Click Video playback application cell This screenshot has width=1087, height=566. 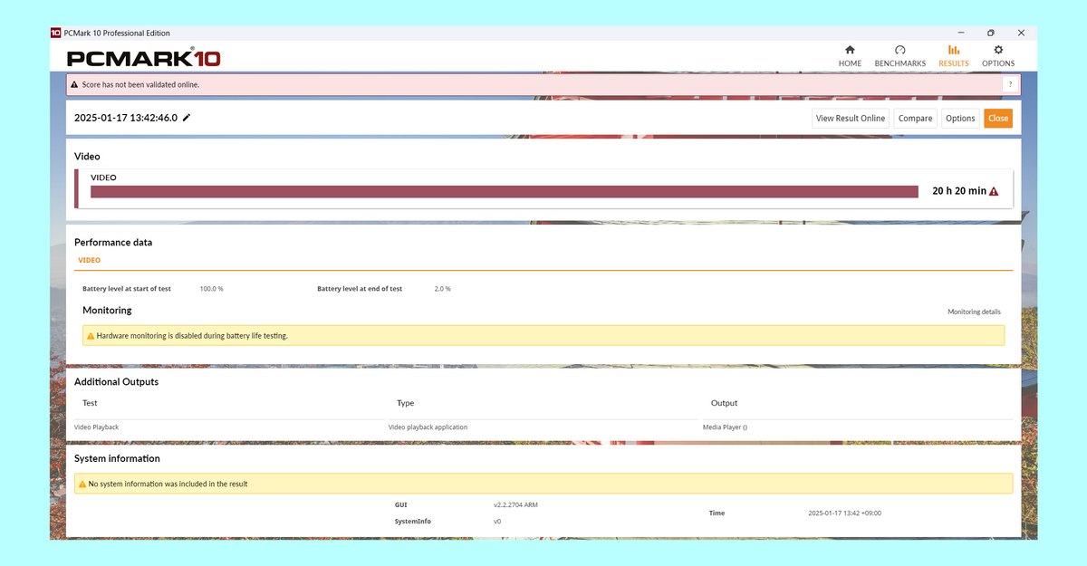[428, 427]
